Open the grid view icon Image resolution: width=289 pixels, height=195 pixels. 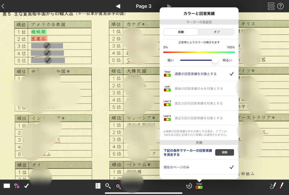[98, 186]
